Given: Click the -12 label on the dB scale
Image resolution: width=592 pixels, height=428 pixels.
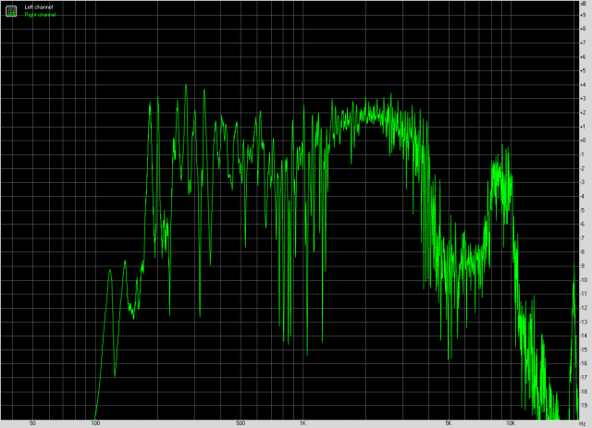Looking at the screenshot, I should pos(583,308).
